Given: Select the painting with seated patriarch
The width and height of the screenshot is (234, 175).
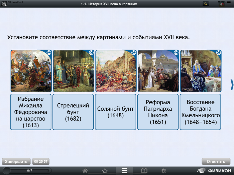Looking at the screenshot, I should (201, 71).
